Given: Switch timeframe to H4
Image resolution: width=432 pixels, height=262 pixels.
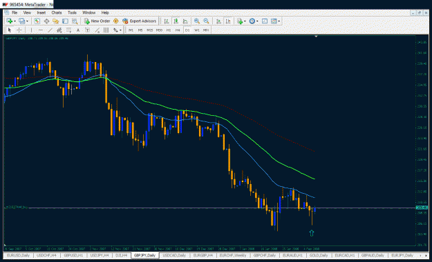Looking at the screenshot, I should 178,30.
